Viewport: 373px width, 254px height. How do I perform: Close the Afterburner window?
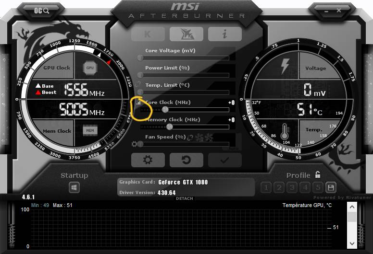[x=339, y=11]
